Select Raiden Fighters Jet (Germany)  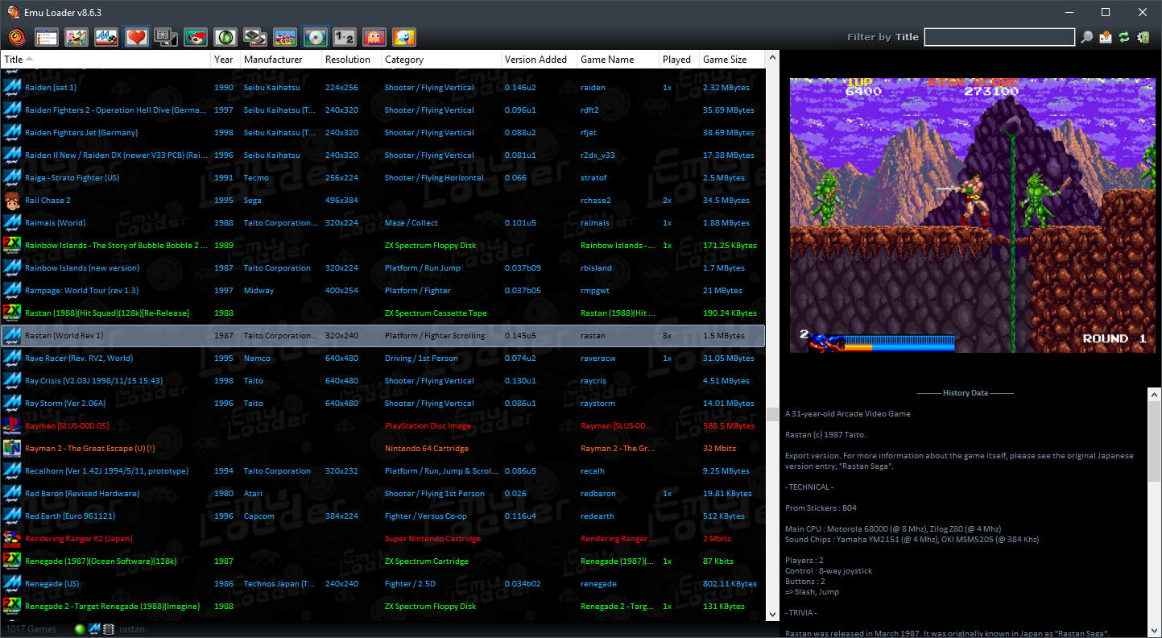pos(383,132)
